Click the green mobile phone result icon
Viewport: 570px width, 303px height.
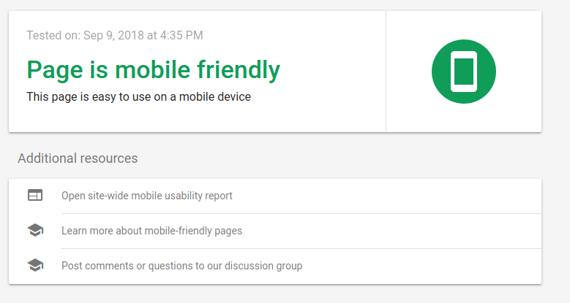pyautogui.click(x=463, y=72)
